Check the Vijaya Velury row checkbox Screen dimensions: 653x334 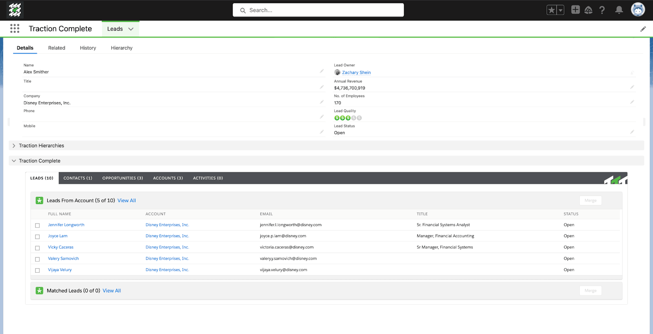click(38, 270)
